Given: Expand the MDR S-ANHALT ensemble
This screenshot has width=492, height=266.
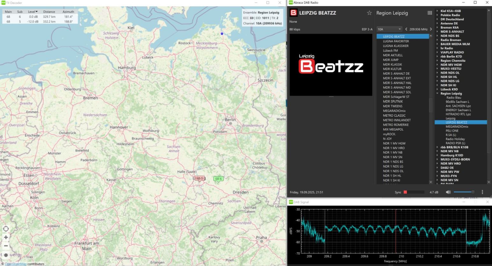Looking at the screenshot, I should click(437, 31).
